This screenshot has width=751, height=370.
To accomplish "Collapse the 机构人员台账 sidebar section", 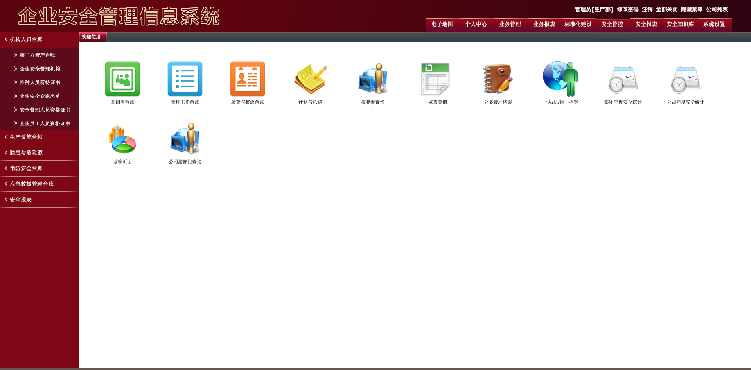I will [x=26, y=39].
